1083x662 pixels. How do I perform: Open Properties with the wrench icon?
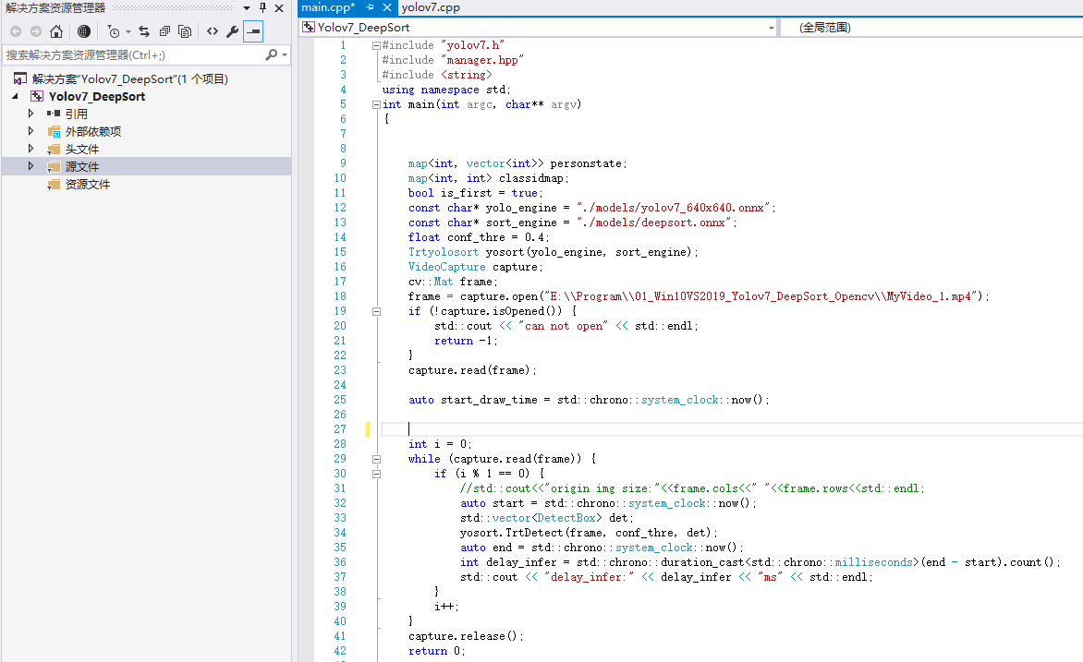point(232,31)
